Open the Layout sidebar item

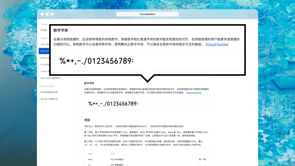[x=45, y=72]
